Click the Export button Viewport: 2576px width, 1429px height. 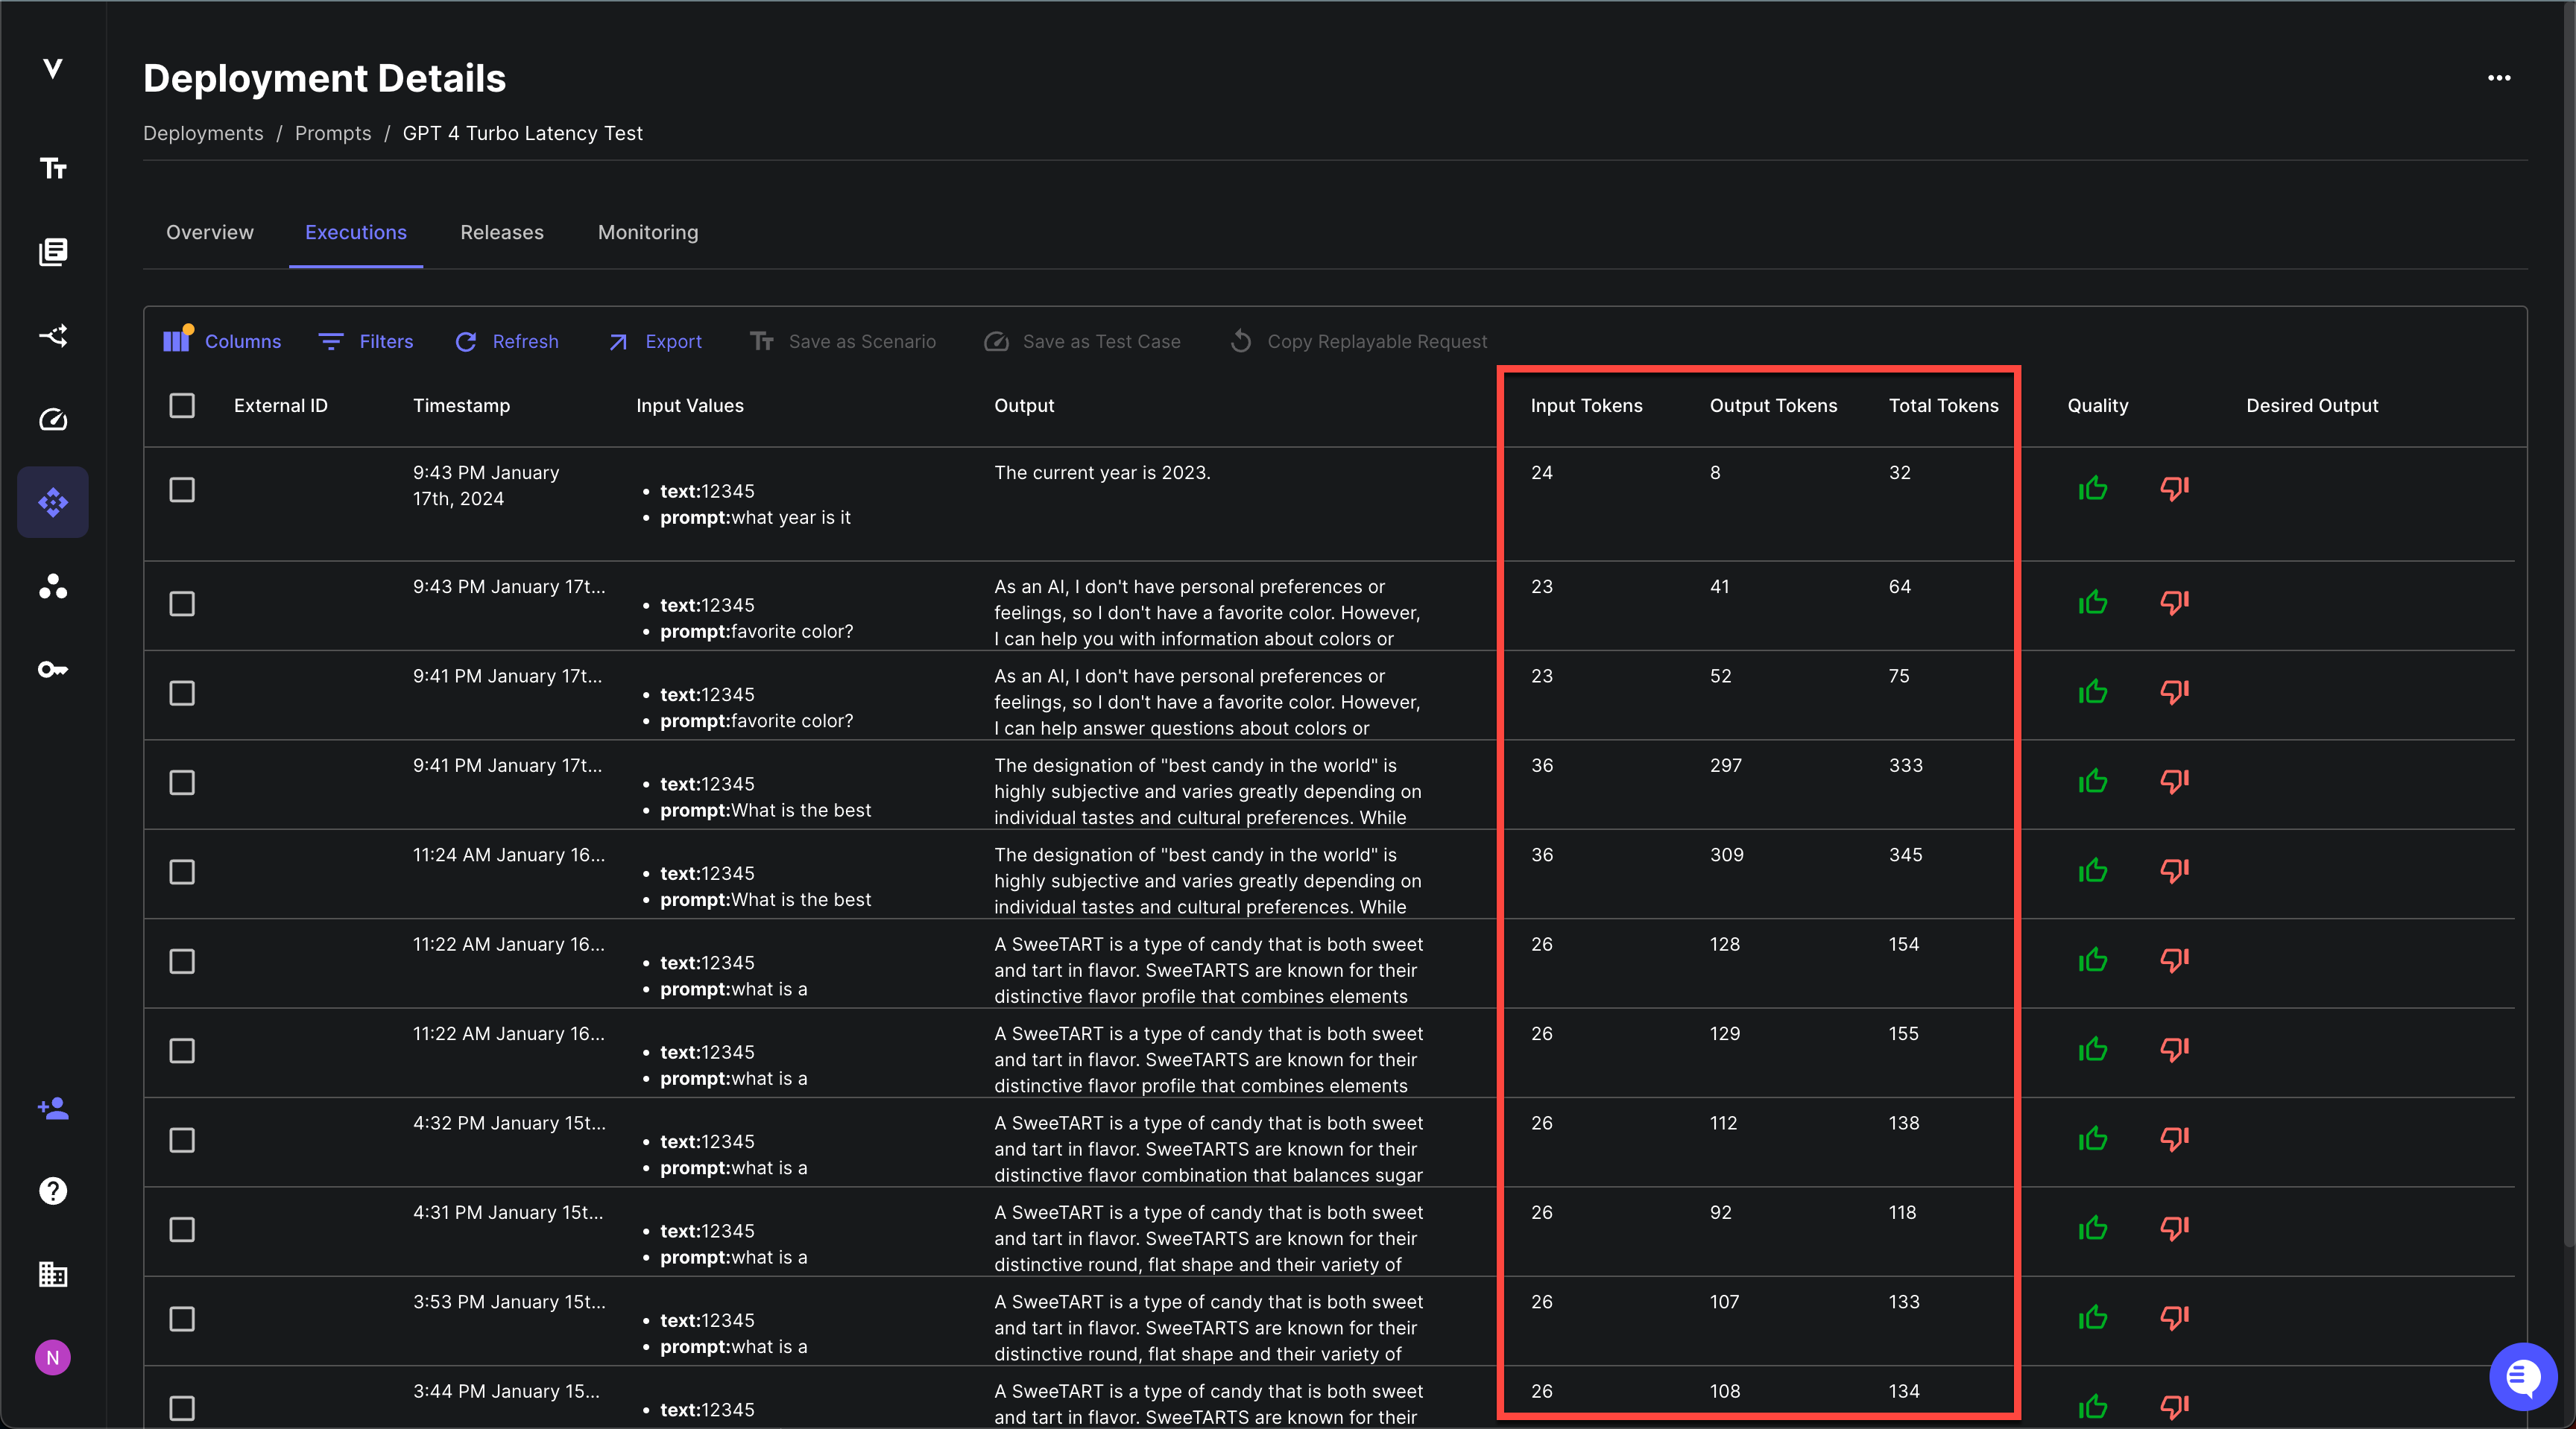pos(655,340)
